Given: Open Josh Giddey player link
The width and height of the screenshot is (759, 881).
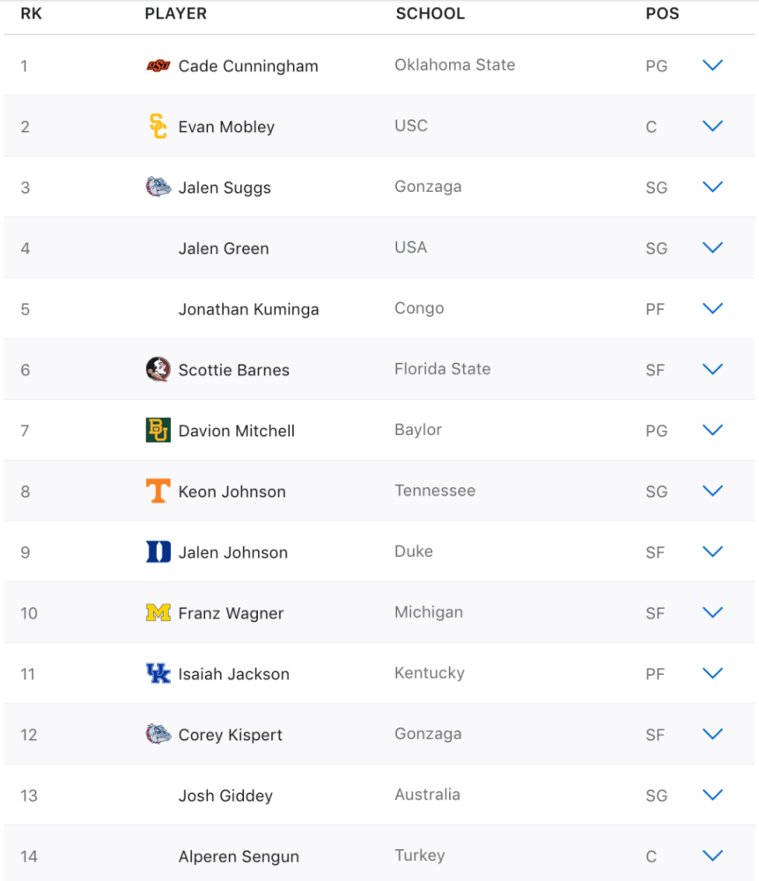Looking at the screenshot, I should tap(225, 796).
